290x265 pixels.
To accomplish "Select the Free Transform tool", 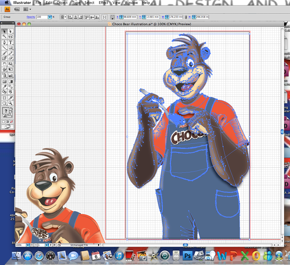I will [x=10, y=69].
